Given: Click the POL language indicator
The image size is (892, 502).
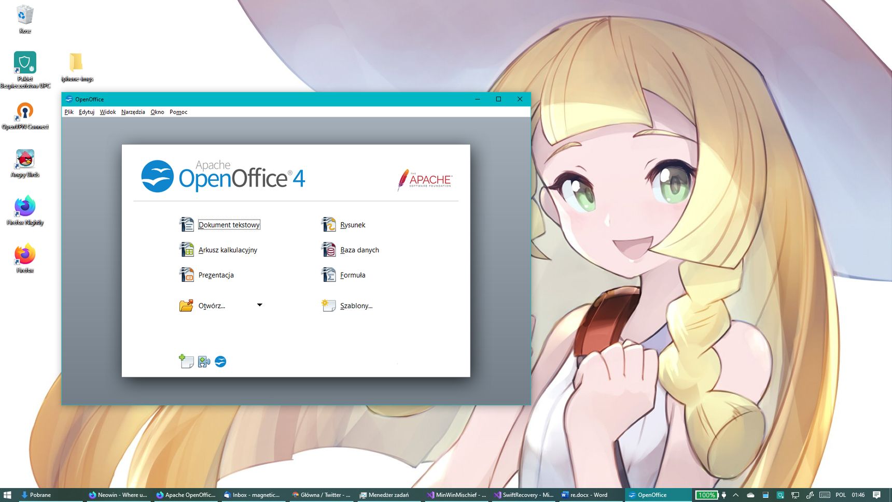Looking at the screenshot, I should (841, 495).
